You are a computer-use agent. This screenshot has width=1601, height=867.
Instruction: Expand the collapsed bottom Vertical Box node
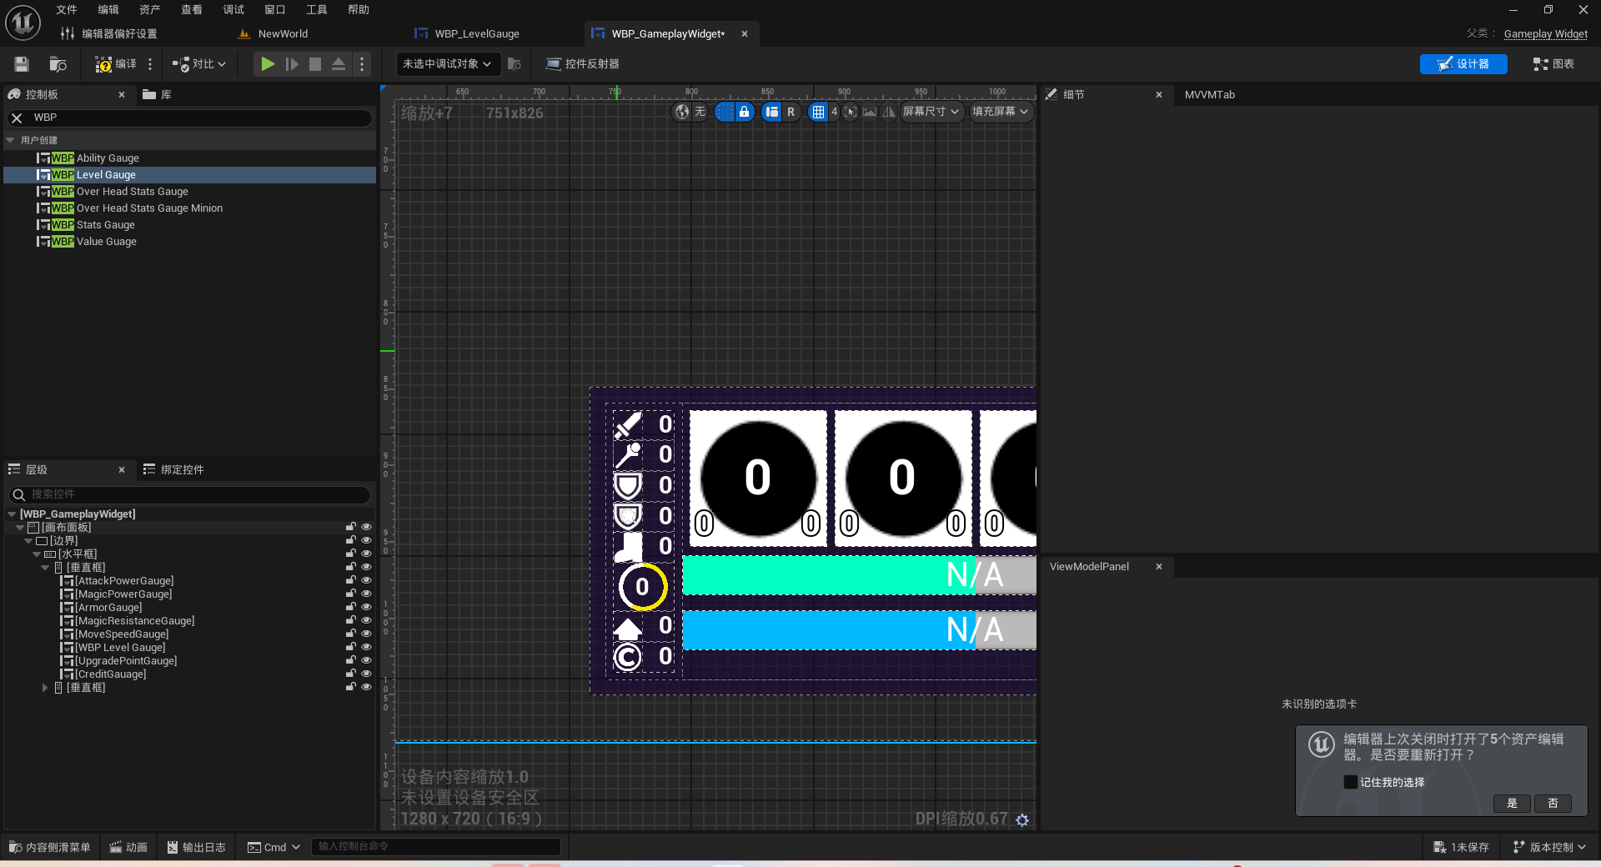45,688
